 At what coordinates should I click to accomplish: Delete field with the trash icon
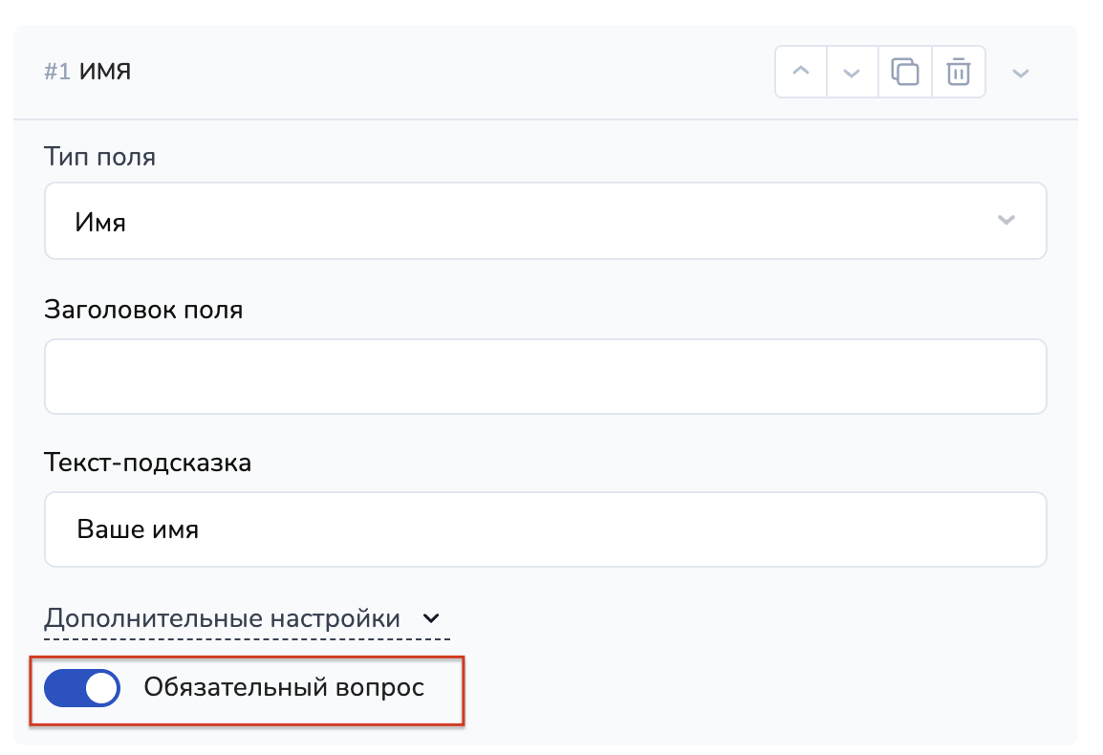[958, 73]
